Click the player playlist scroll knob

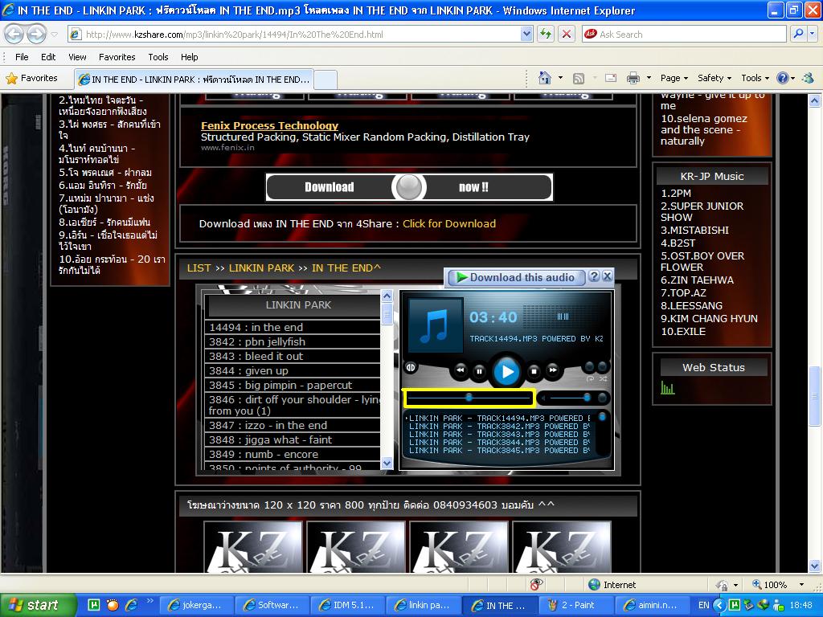pos(602,417)
